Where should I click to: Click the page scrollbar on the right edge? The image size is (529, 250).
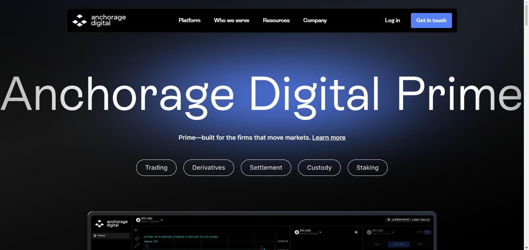(x=526, y=15)
